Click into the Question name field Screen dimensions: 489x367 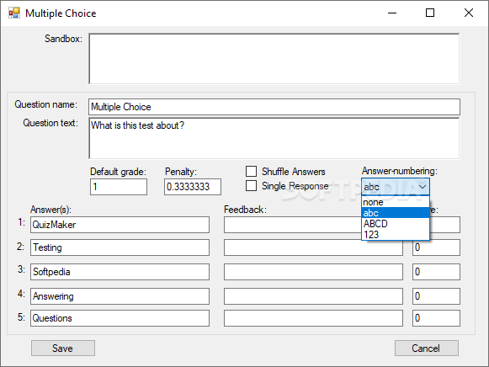[274, 107]
